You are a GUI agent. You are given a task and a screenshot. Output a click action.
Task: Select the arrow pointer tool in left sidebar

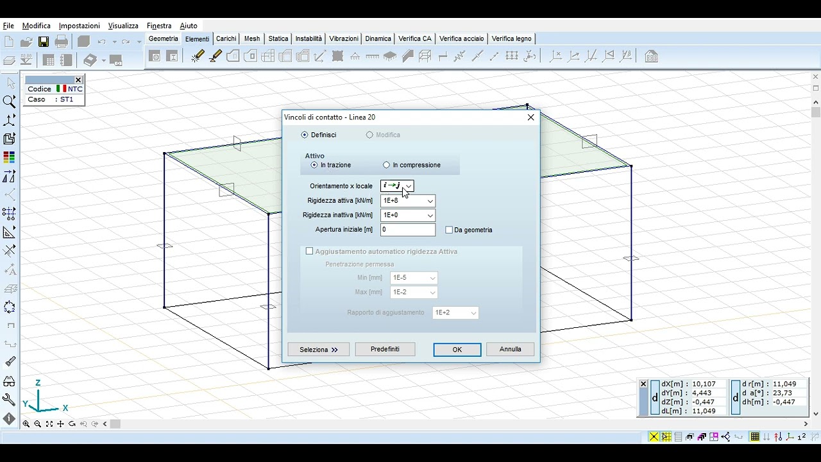(x=10, y=83)
